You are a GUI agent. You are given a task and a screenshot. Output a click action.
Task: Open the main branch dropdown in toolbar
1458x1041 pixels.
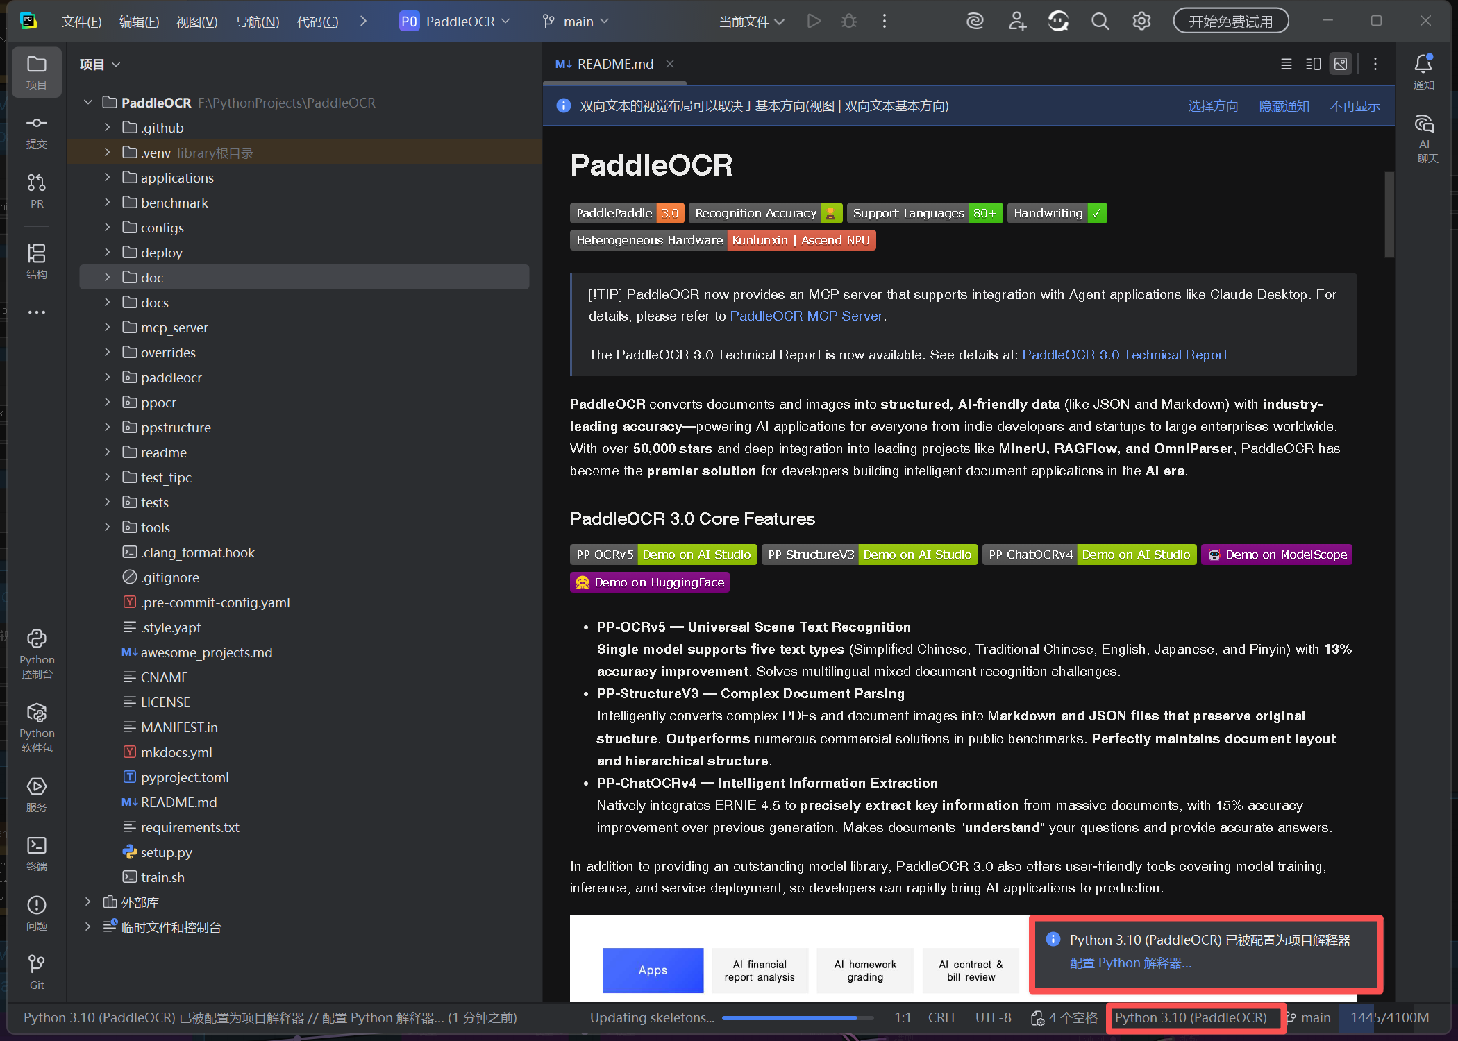pyautogui.click(x=576, y=22)
